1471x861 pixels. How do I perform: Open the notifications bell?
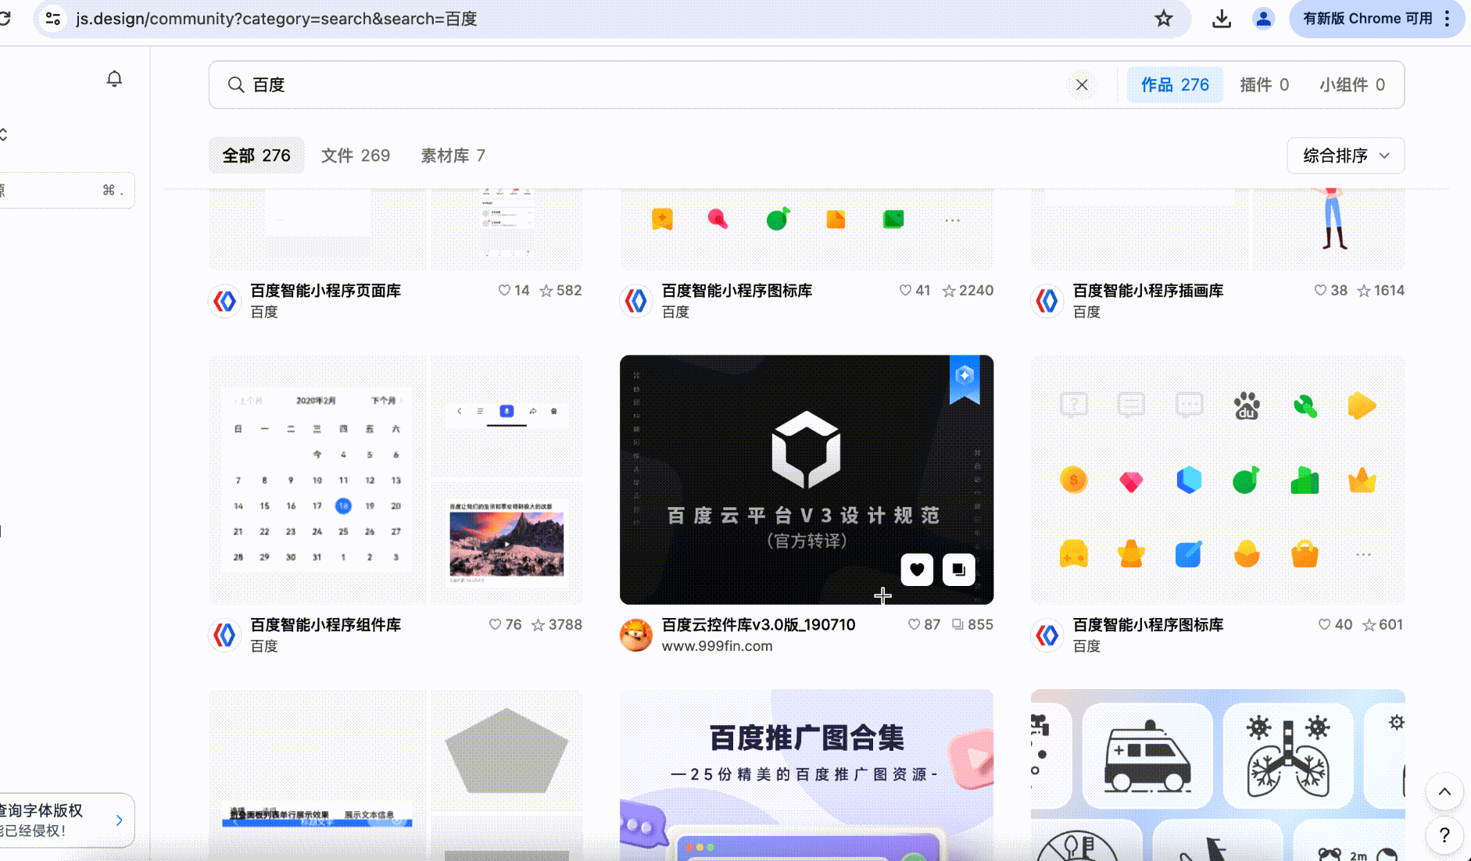[x=114, y=79]
